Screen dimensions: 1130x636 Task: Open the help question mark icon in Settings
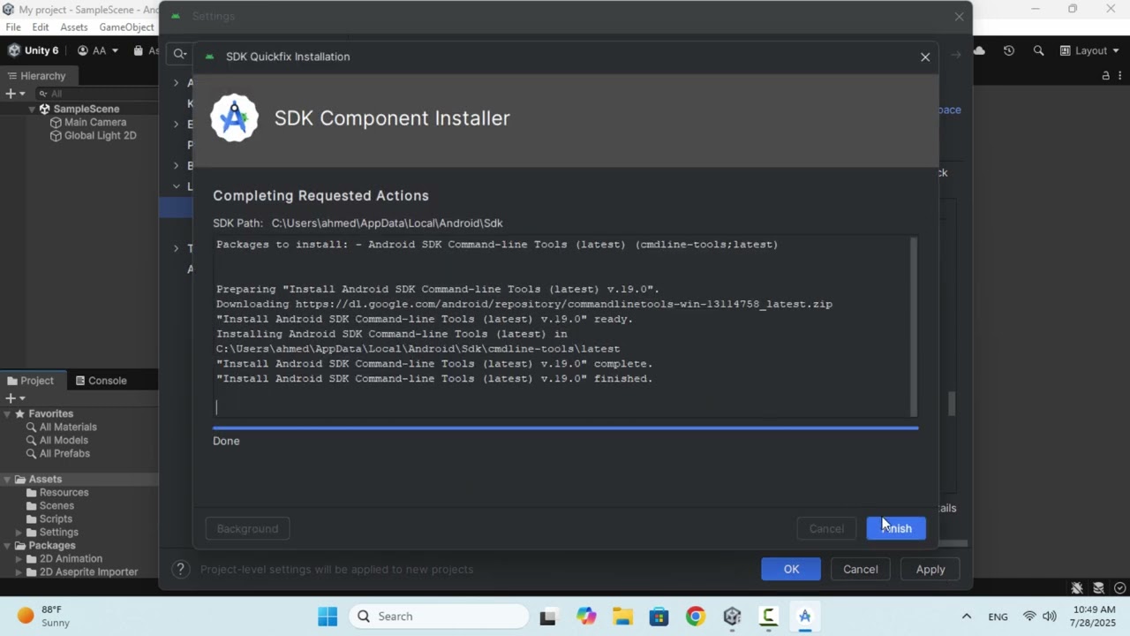pos(180,569)
